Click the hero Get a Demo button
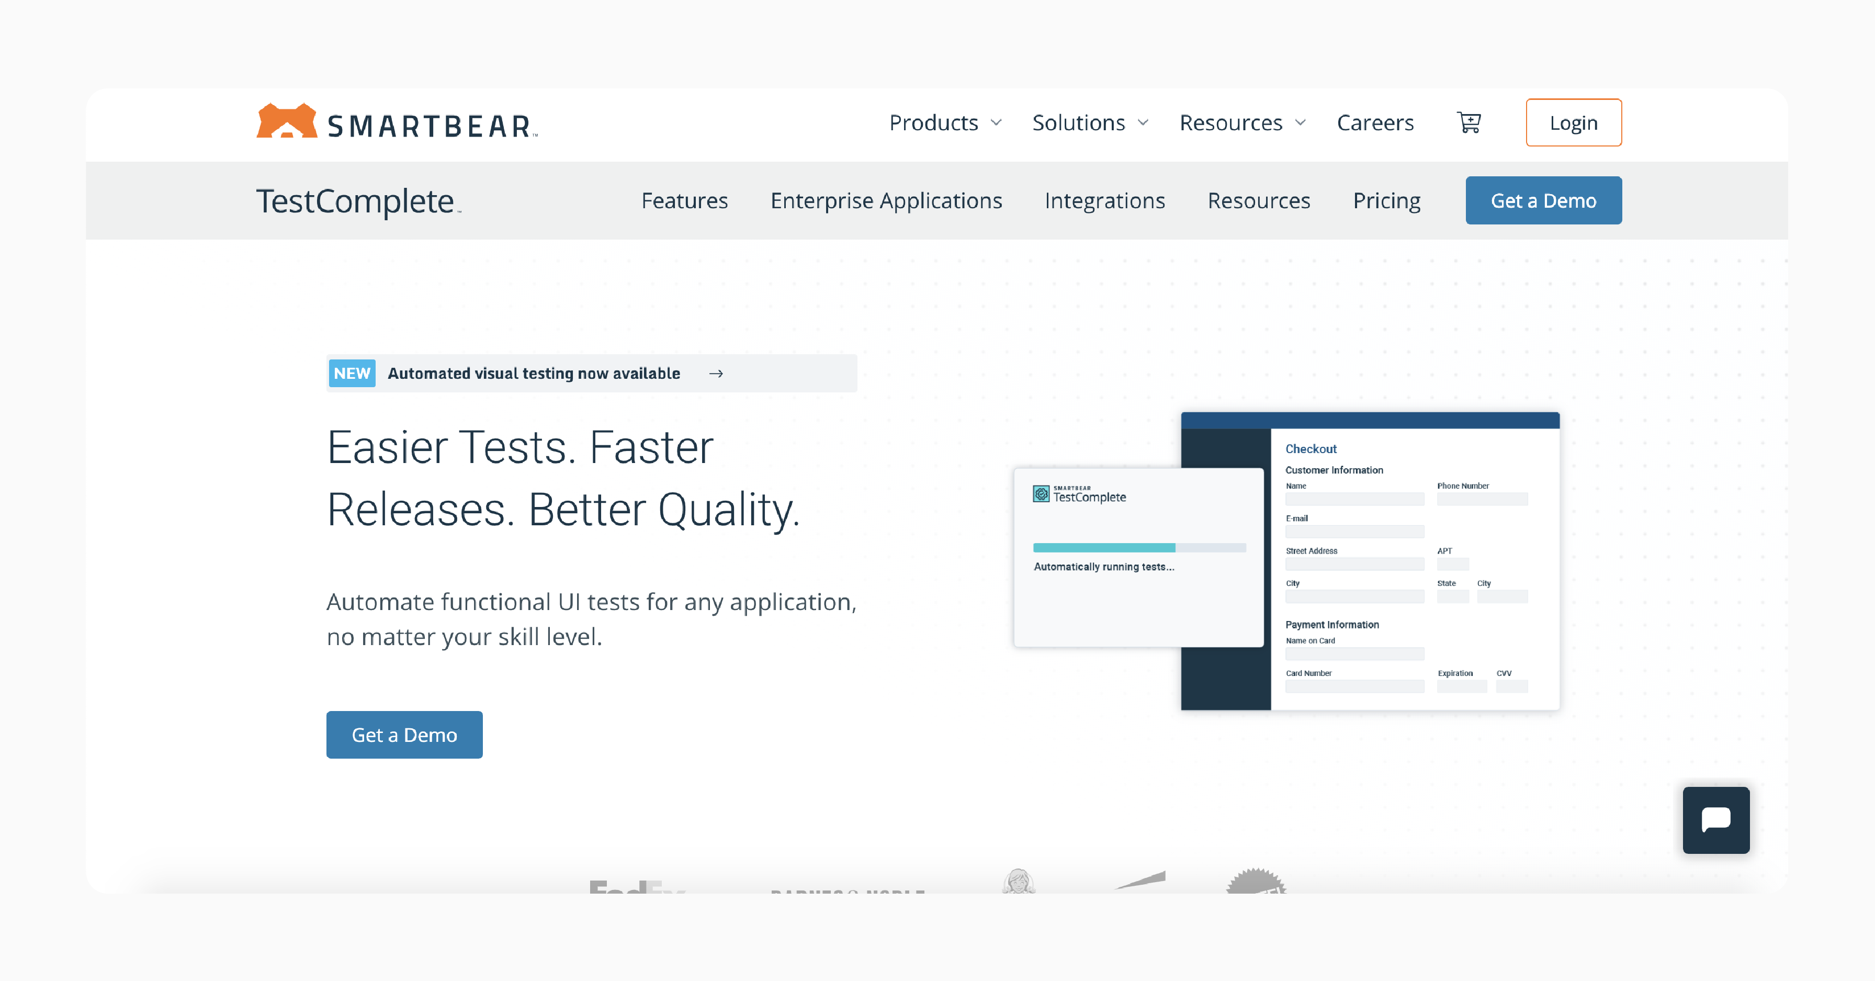Screen dimensions: 1875x981 click(404, 734)
